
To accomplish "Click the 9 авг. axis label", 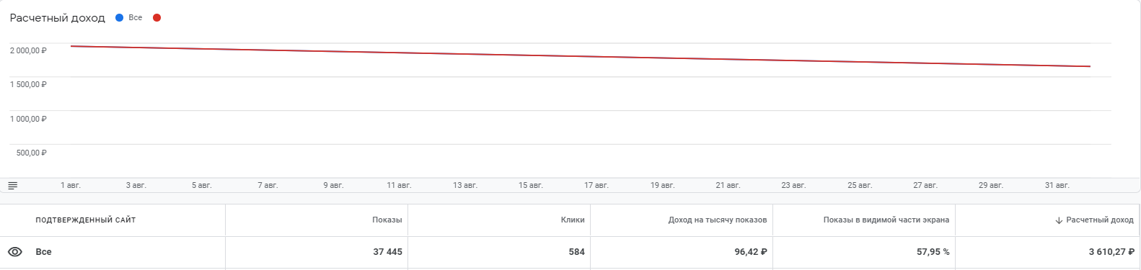I will point(333,186).
